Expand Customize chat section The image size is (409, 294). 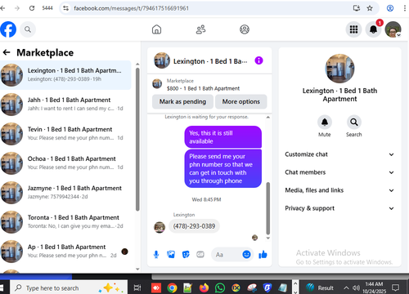pyautogui.click(x=339, y=154)
